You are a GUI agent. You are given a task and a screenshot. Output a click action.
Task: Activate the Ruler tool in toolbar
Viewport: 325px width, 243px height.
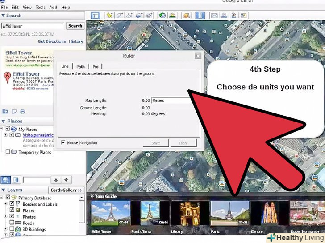(200, 15)
